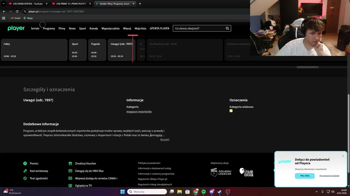
Task: Click the TAK, CHCĘ button
Action: pyautogui.click(x=305, y=176)
